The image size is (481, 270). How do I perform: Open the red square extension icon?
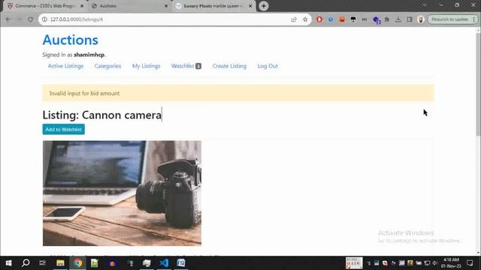click(342, 19)
